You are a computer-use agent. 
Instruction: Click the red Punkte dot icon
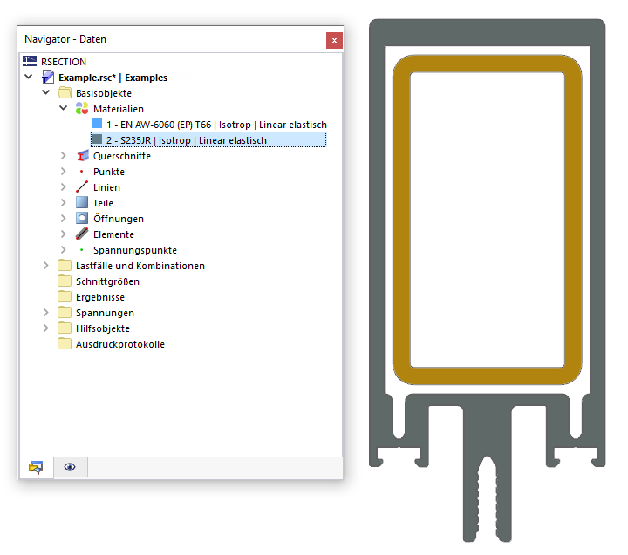click(82, 172)
